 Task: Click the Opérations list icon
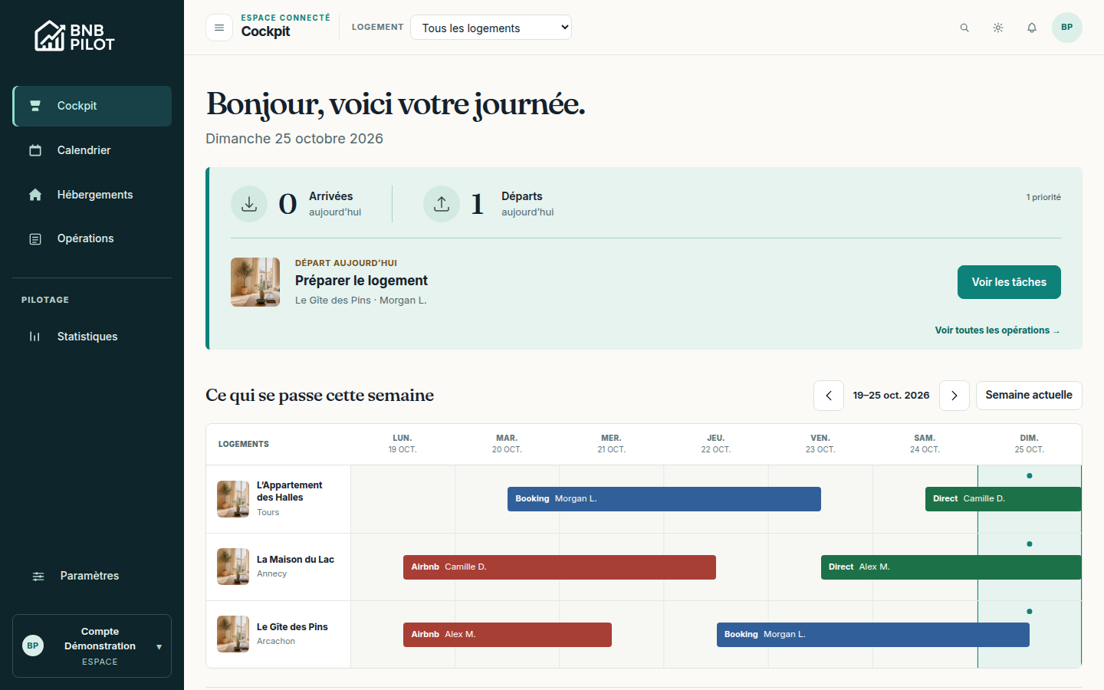point(35,239)
